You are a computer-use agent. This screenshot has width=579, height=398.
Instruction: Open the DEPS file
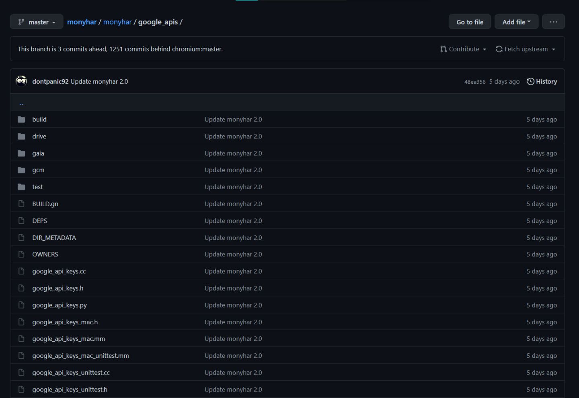point(40,221)
